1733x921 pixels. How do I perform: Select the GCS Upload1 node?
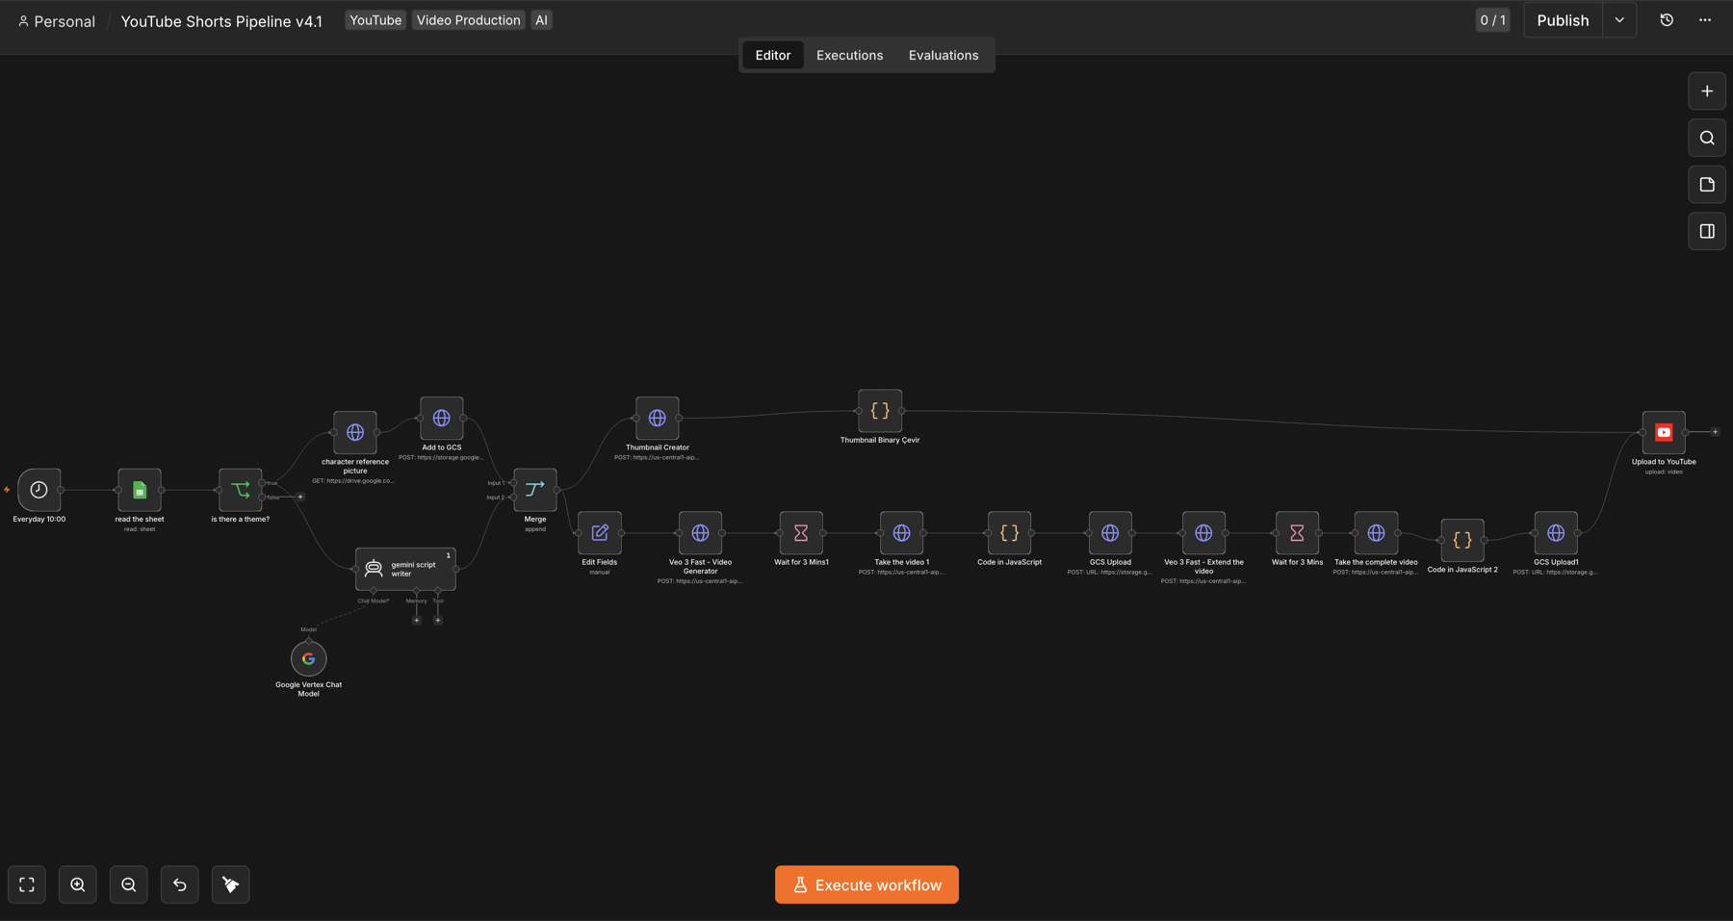(x=1556, y=532)
